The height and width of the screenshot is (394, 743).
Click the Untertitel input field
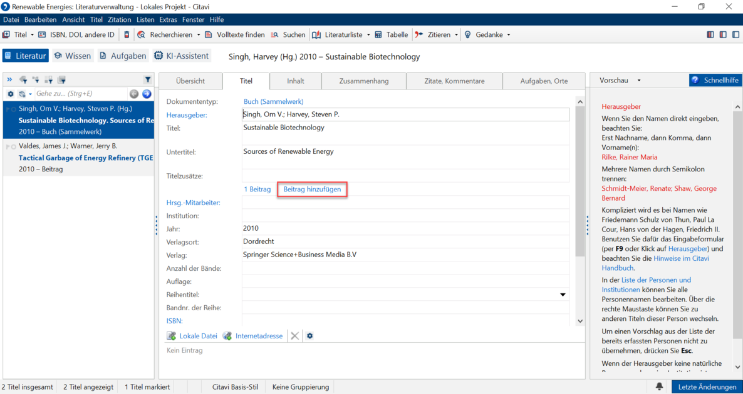(x=405, y=158)
